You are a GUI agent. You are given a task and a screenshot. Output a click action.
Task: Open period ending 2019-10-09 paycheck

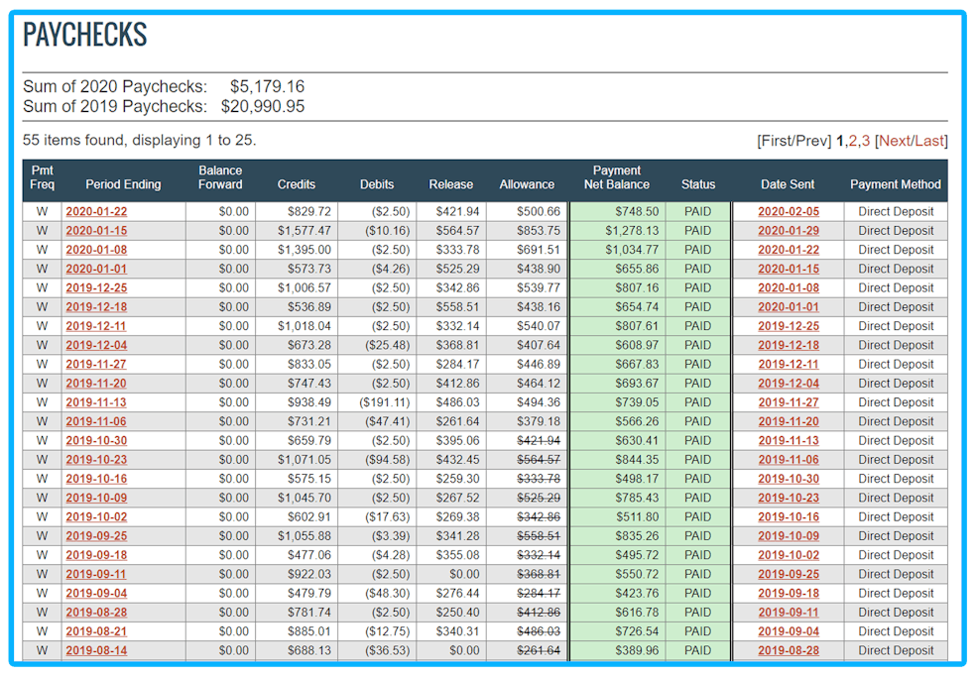pyautogui.click(x=96, y=498)
